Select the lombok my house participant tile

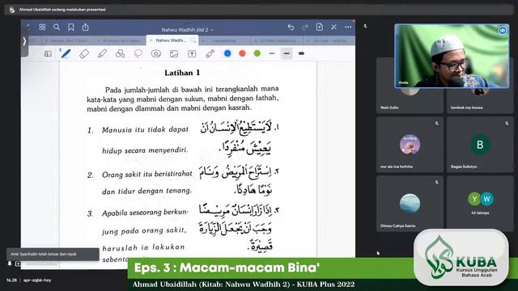point(480,100)
